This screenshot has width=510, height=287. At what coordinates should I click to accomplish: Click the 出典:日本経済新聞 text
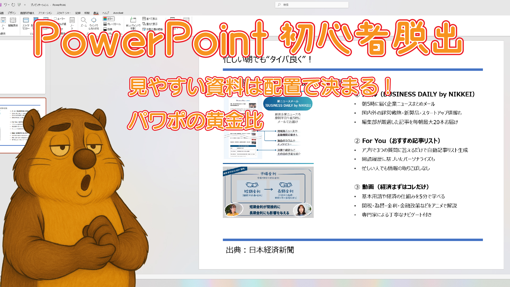(x=260, y=250)
